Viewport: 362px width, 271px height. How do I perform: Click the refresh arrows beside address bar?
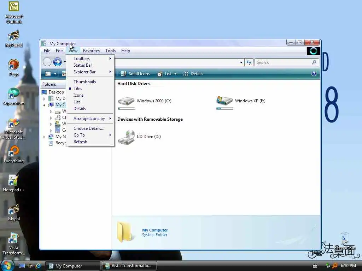coord(249,62)
